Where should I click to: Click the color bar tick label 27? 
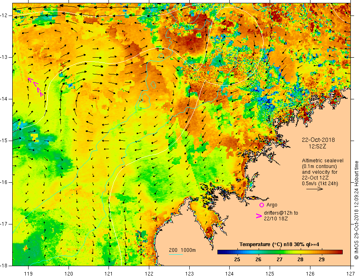pyautogui.click(x=279, y=260)
